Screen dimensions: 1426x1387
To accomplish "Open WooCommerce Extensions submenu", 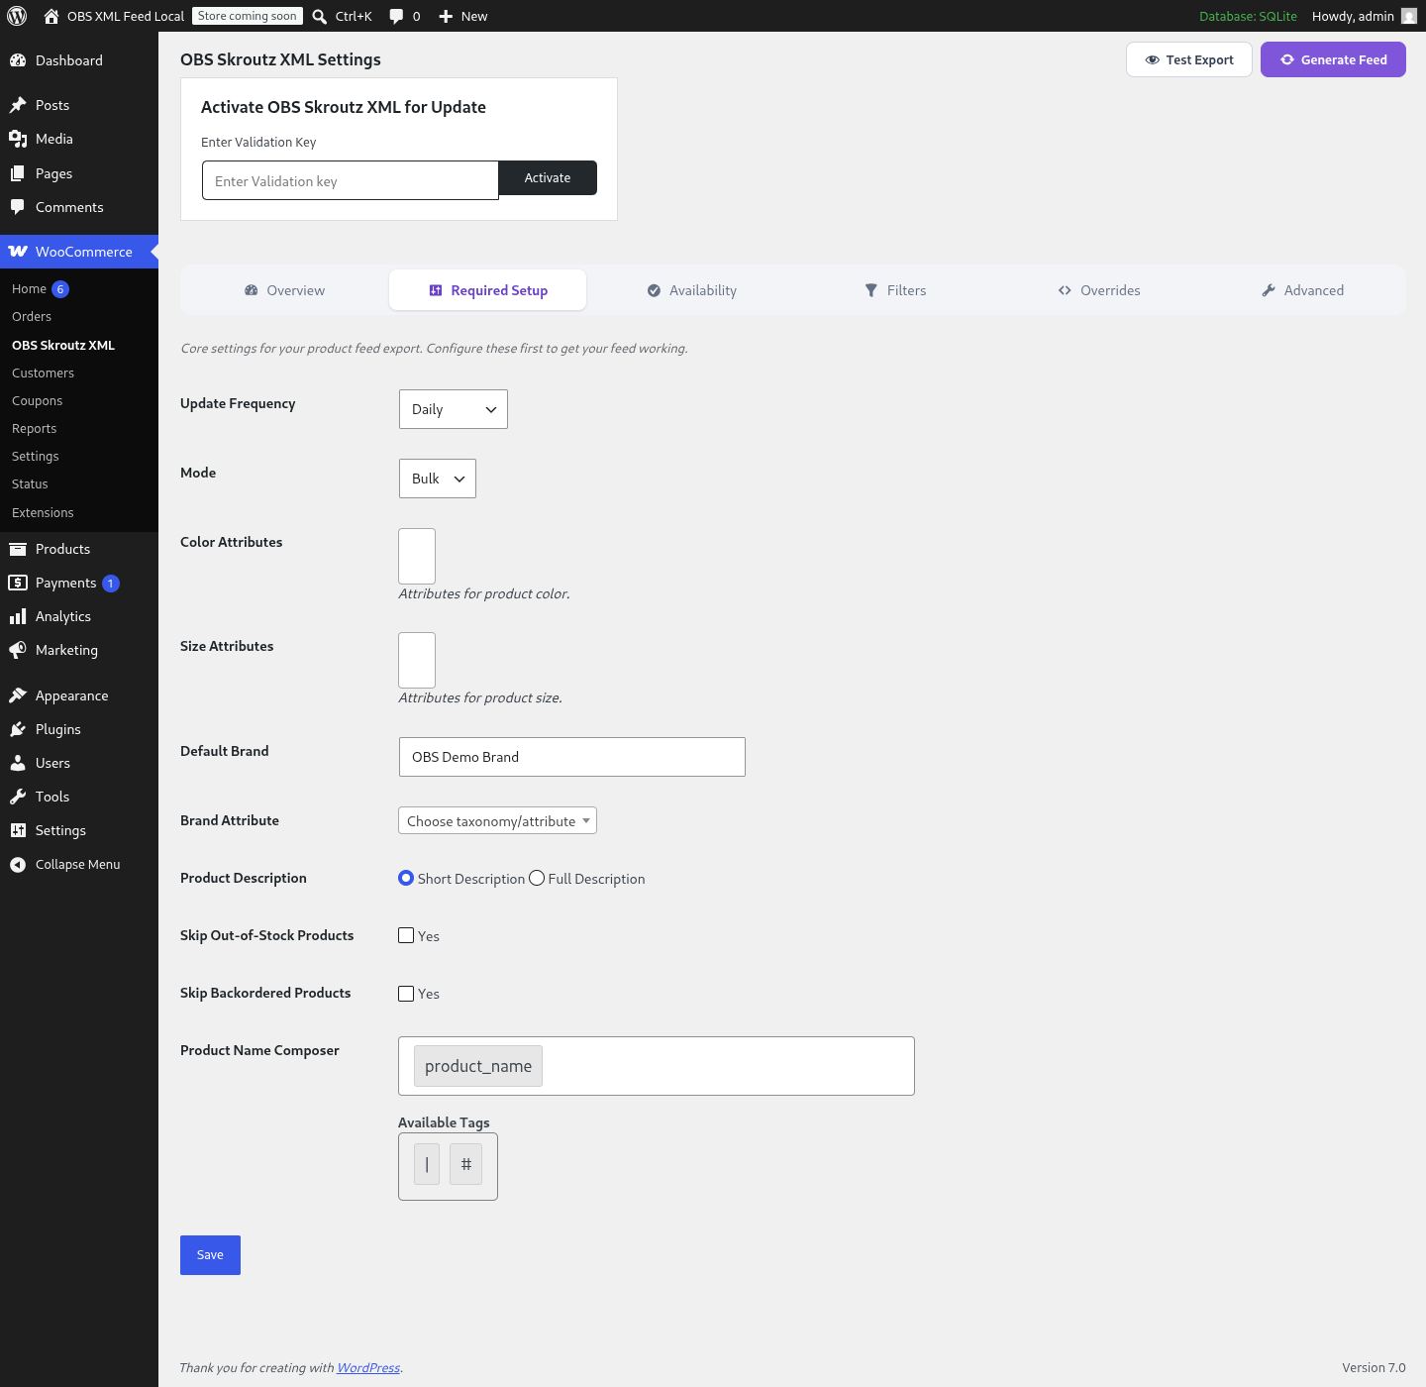I will (43, 513).
